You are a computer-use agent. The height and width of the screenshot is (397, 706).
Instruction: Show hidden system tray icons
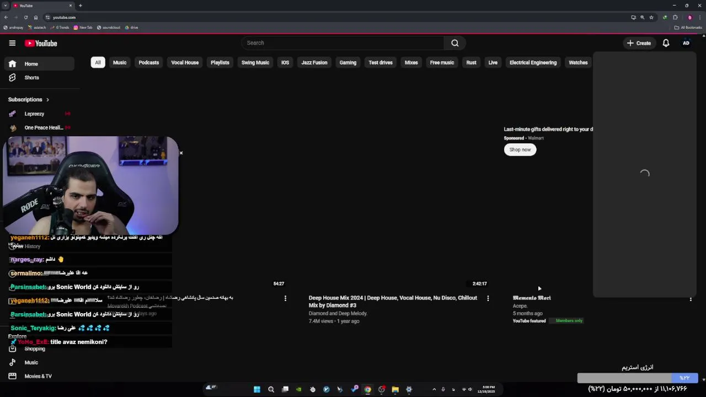[x=434, y=389]
